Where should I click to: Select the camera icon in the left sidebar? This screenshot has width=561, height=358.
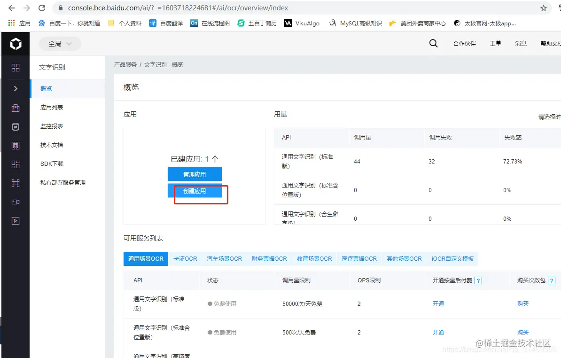coord(16,202)
